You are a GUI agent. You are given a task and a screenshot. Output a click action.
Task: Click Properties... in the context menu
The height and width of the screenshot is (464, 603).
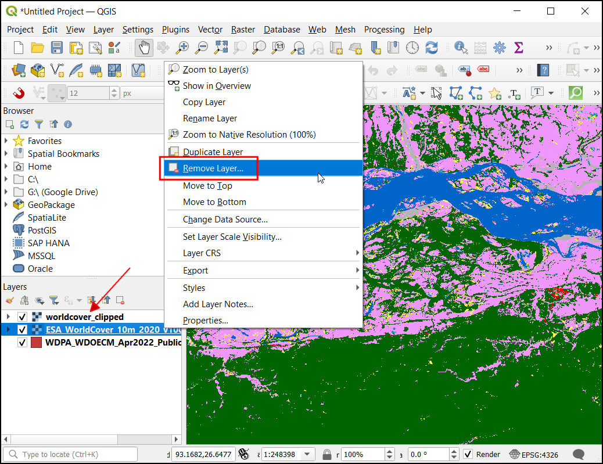205,321
